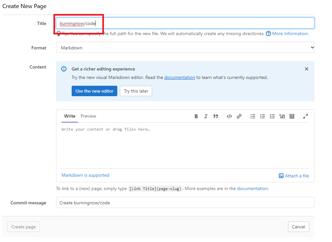
Task: Open the More Information link
Action: (x=290, y=33)
